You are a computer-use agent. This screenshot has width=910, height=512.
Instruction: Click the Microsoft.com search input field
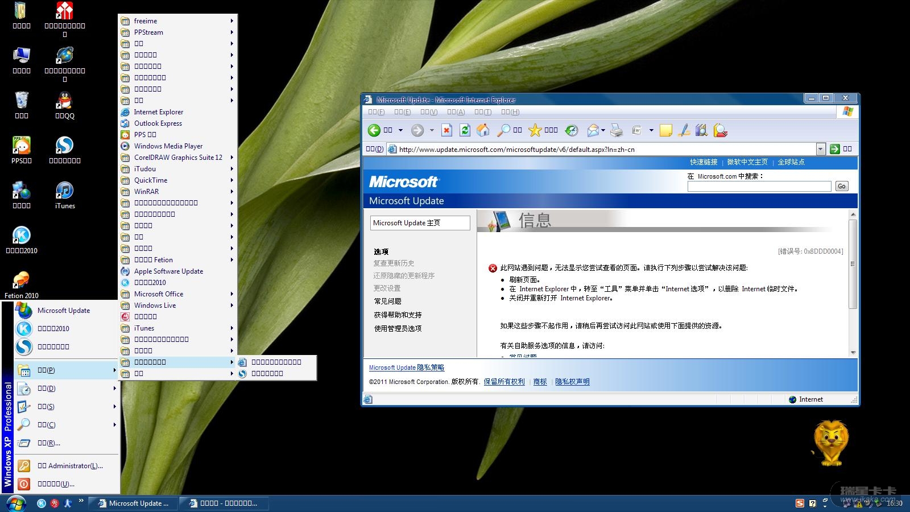click(x=759, y=186)
